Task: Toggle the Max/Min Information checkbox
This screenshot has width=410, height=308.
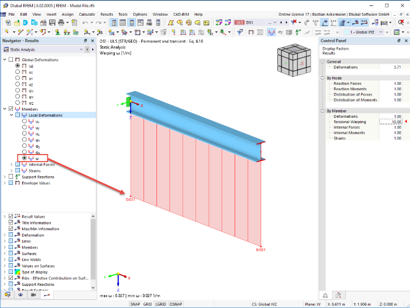Action: tap(11, 229)
